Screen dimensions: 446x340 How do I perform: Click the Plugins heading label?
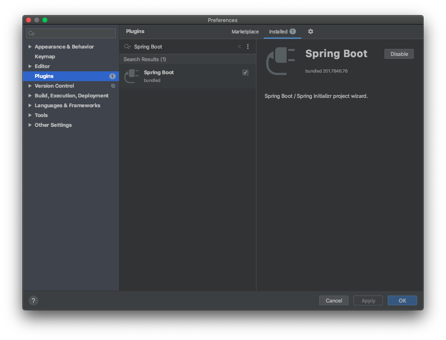[135, 31]
